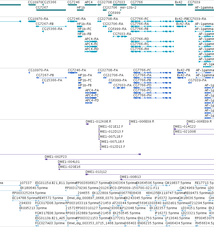Open protein CG7039-PA
This screenshot has width=214, height=227.
(197, 80)
